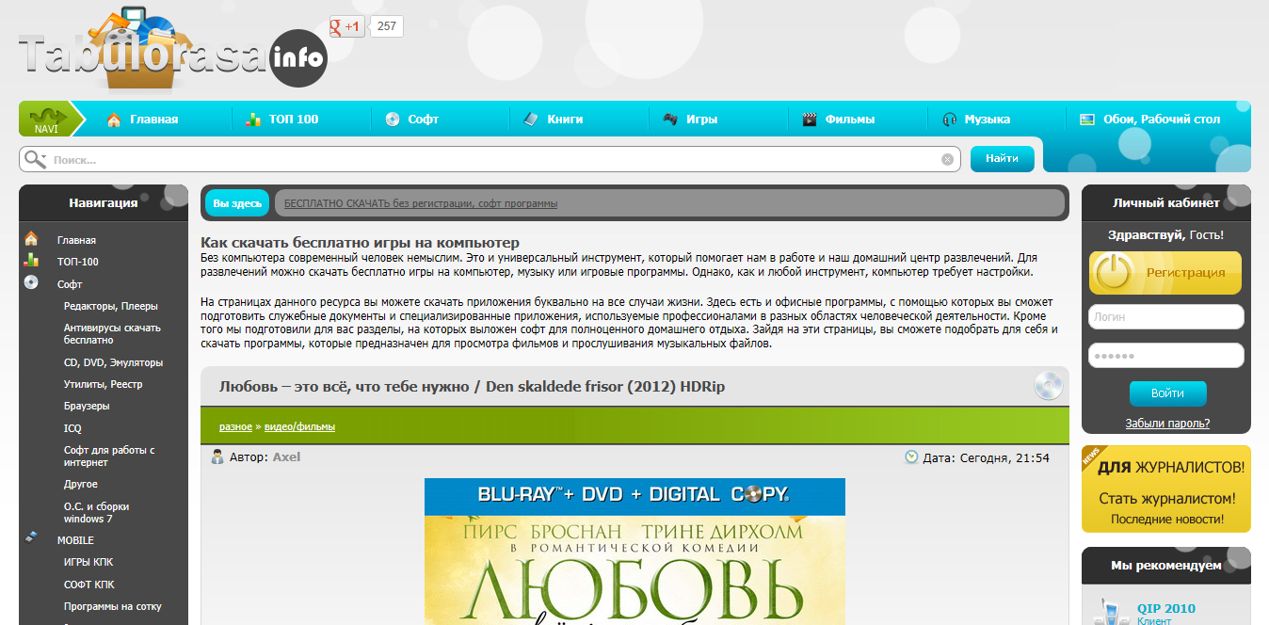The image size is (1269, 625).
Task: Select CD, DVD, Эмуляторы in the sidebar
Action: point(113,362)
